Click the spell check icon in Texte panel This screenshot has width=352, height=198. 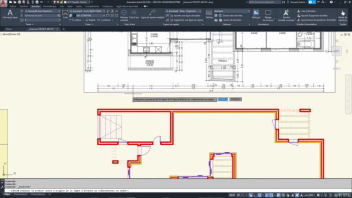pyautogui.click(x=21, y=11)
